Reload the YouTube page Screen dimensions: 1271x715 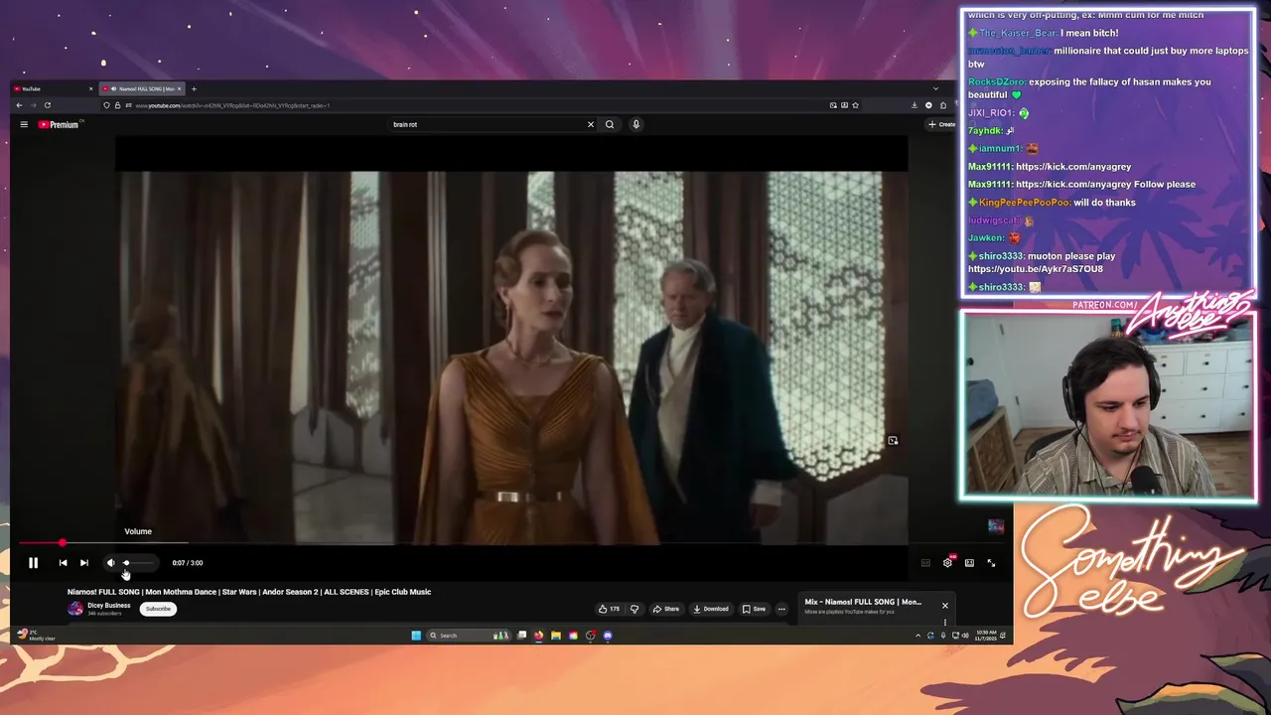tap(47, 105)
